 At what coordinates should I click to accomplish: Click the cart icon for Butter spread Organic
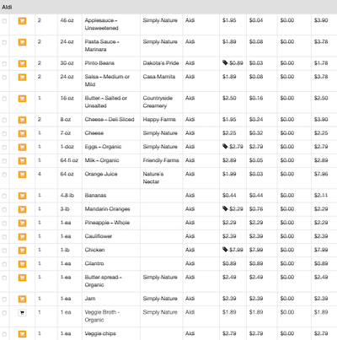point(22,278)
